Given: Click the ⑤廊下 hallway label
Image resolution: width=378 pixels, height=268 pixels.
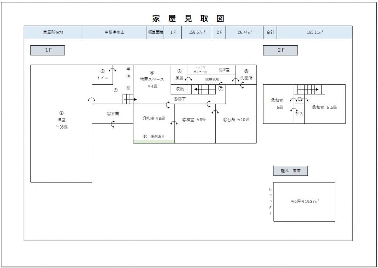Looking at the screenshot, I should point(180,99).
